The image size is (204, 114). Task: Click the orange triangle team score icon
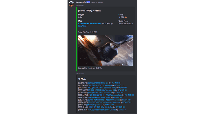pyautogui.click(x=126, y=17)
